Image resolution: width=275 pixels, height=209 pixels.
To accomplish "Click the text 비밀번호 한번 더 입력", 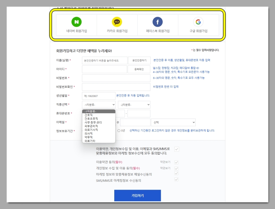I will (x=166, y=87).
